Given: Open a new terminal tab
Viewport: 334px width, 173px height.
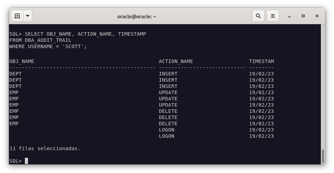Looking at the screenshot, I should tap(17, 16).
